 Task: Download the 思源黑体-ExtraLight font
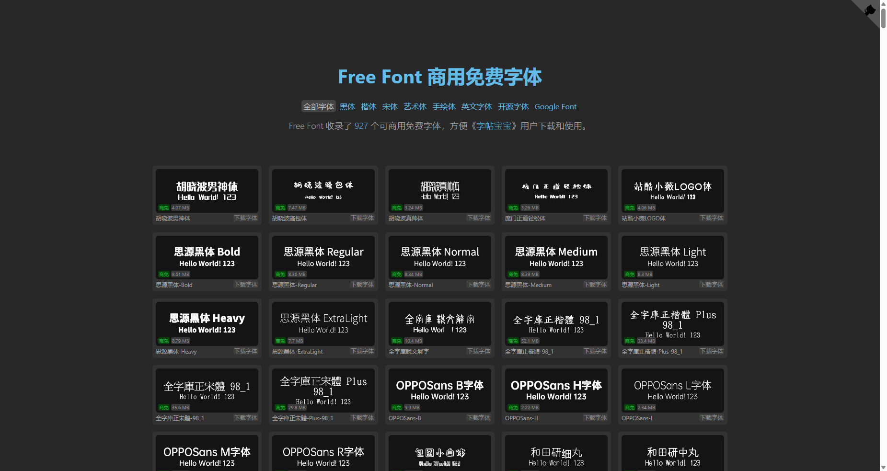[362, 351]
